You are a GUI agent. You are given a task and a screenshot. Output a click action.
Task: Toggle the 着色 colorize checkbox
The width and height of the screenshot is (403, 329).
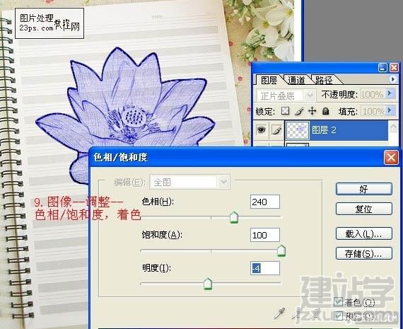point(338,302)
